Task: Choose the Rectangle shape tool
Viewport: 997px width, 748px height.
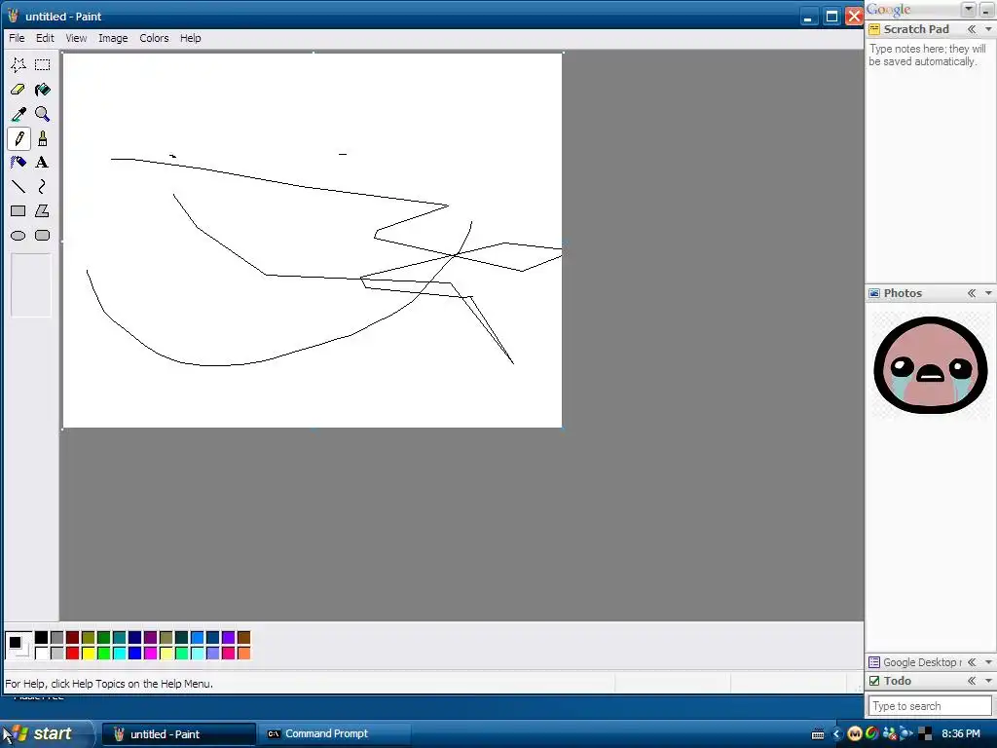Action: coord(18,211)
